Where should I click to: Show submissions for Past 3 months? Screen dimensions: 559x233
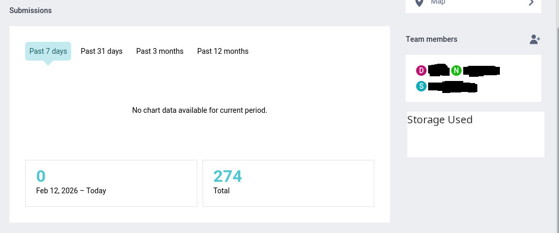tap(160, 51)
